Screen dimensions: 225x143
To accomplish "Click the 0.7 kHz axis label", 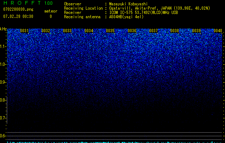I will 3,118.
